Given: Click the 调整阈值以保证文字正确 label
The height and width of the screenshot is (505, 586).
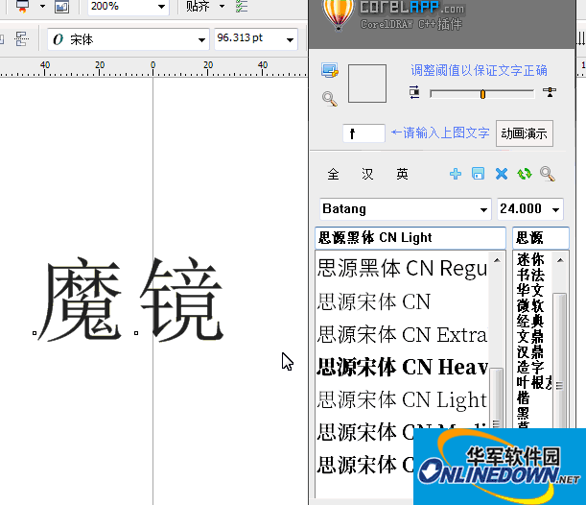Looking at the screenshot, I should 479,70.
